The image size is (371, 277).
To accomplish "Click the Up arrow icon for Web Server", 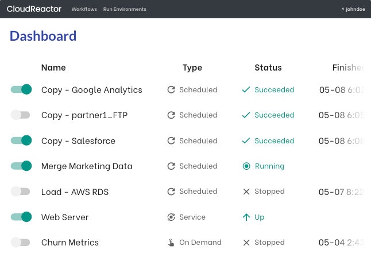I will click(x=246, y=217).
